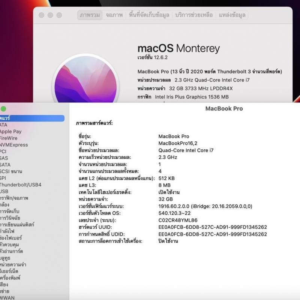Click the macOS Monterey logo image
Screen dimensions: 300x300
coord(85,78)
